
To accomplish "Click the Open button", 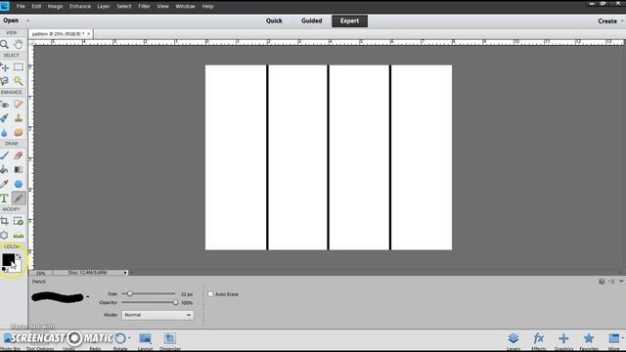I will pos(11,21).
